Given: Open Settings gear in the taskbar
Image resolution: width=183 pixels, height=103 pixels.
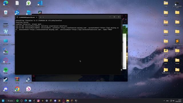Looking at the screenshot, I should (x=47, y=101).
